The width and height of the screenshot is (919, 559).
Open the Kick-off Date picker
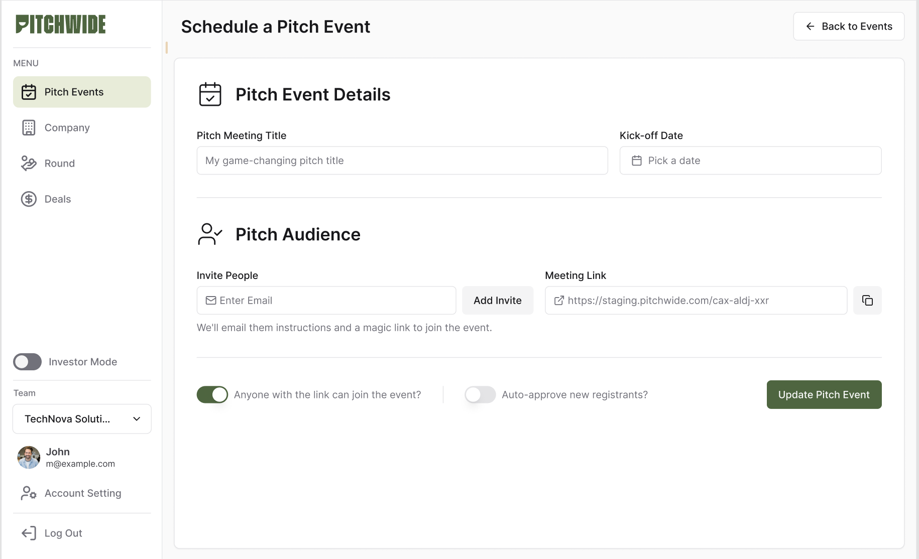(750, 161)
